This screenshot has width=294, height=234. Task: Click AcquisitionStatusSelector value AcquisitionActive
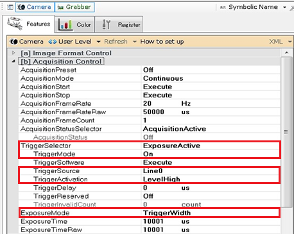click(x=175, y=129)
